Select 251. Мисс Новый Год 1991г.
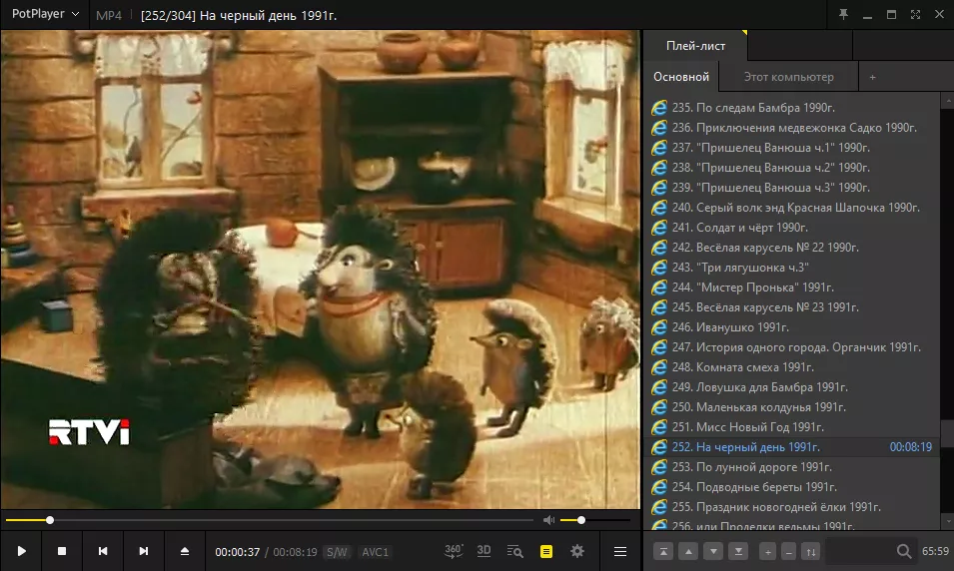Screen dimensions: 954x571 pos(792,427)
